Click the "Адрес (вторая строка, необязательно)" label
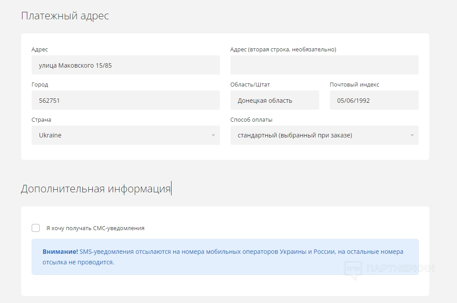This screenshot has height=303, width=457. click(x=283, y=49)
